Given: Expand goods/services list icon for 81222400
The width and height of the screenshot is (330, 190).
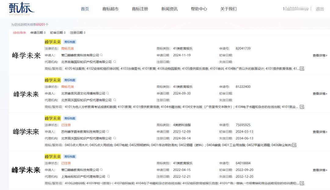Looking at the screenshot, I should pyautogui.click(x=302, y=107).
